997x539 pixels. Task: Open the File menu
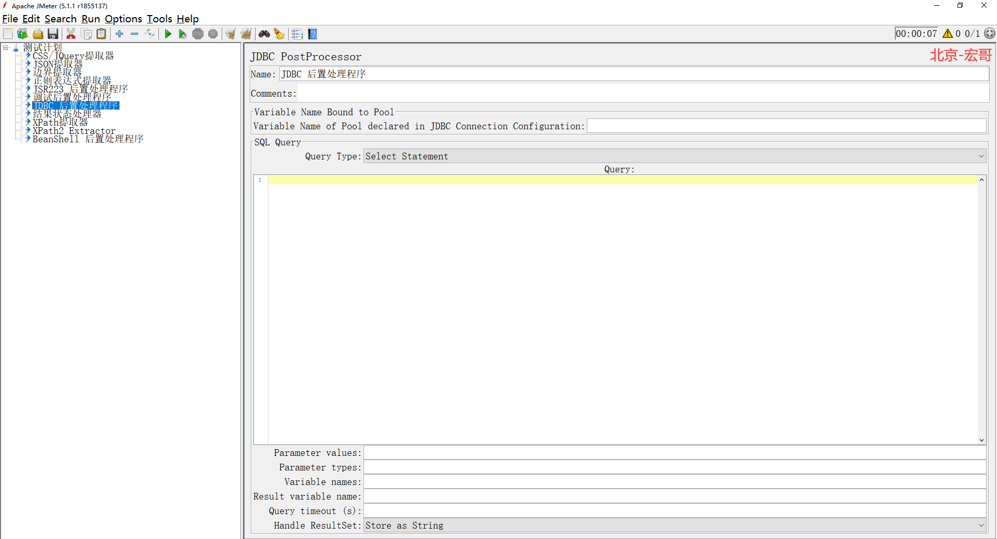coord(10,19)
